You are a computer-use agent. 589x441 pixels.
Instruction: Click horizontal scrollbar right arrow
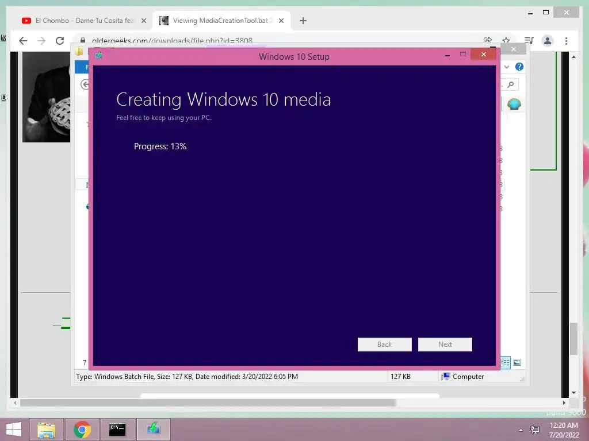pos(564,403)
